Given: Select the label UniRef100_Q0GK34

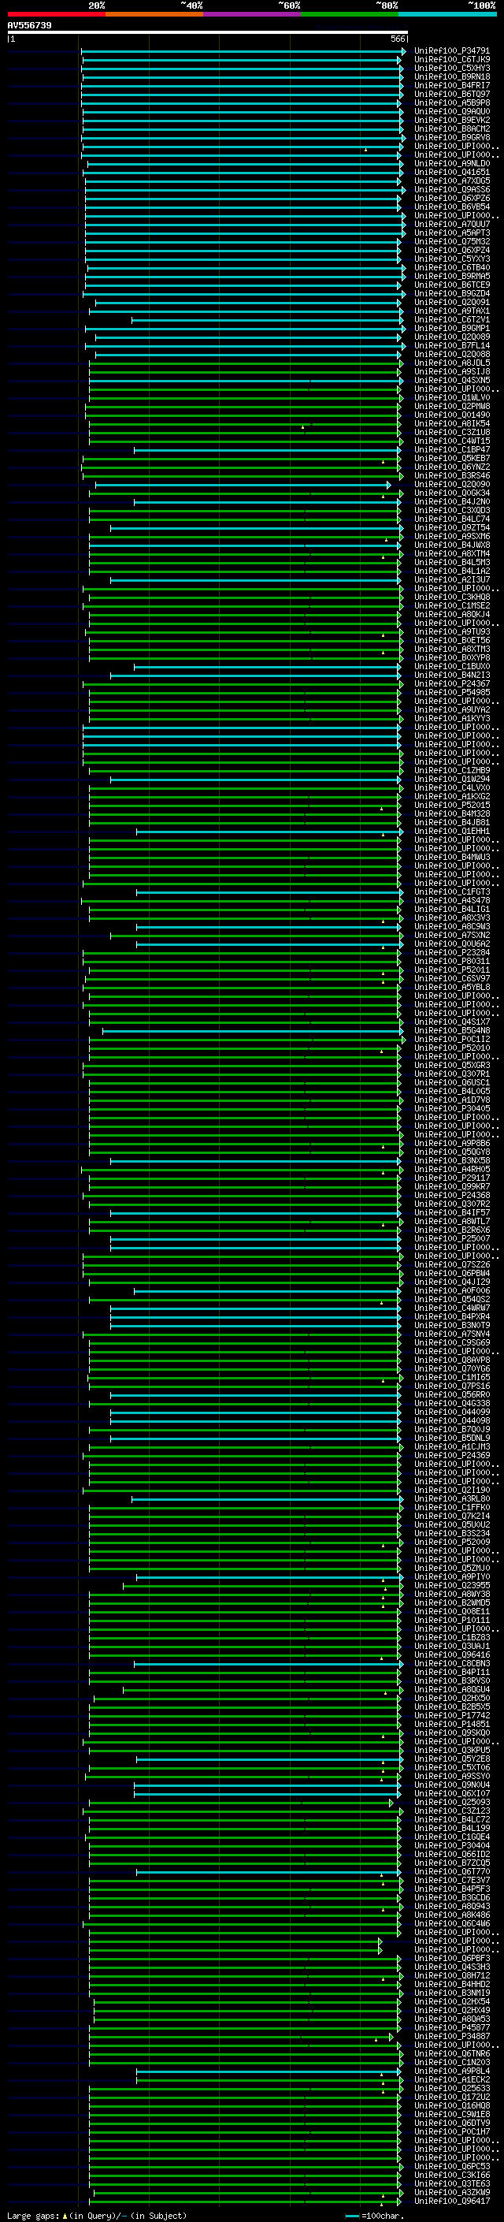Looking at the screenshot, I should click(452, 493).
